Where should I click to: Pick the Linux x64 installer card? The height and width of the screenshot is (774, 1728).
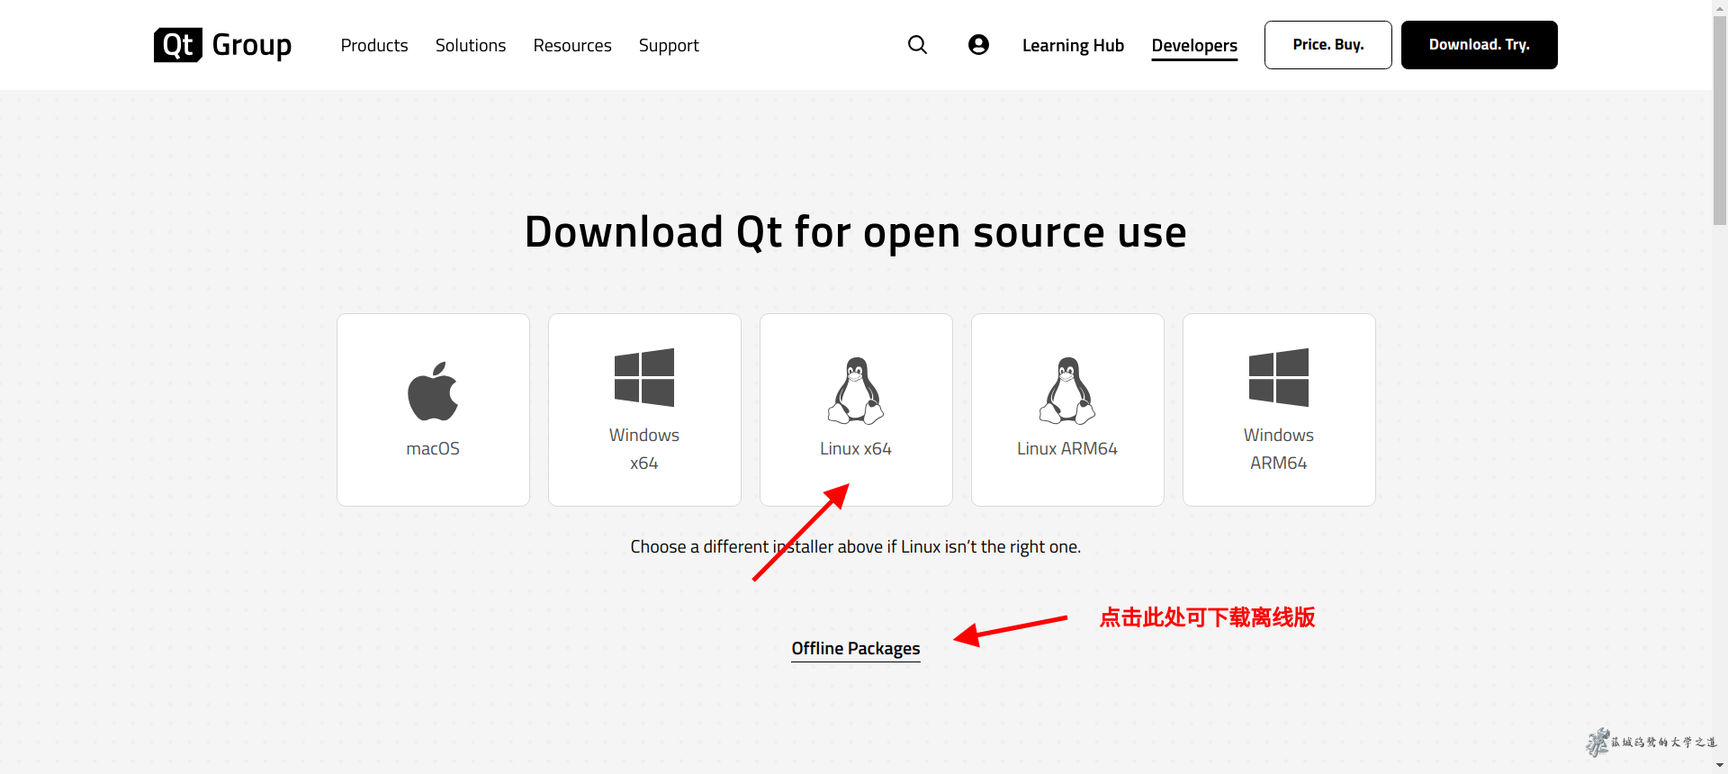pyautogui.click(x=856, y=409)
